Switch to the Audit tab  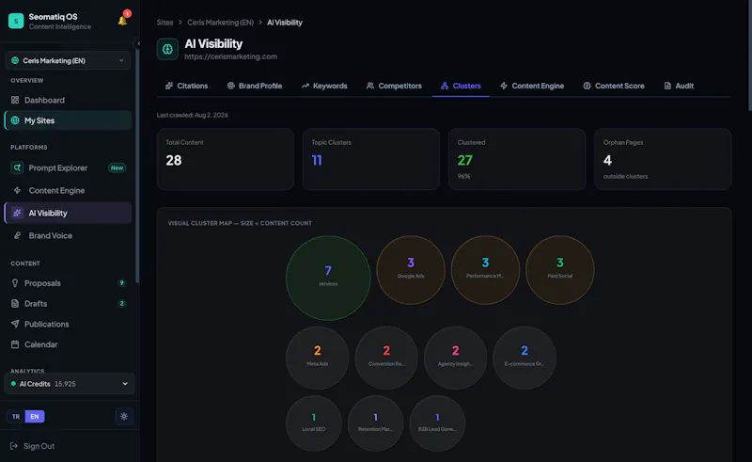tap(679, 86)
